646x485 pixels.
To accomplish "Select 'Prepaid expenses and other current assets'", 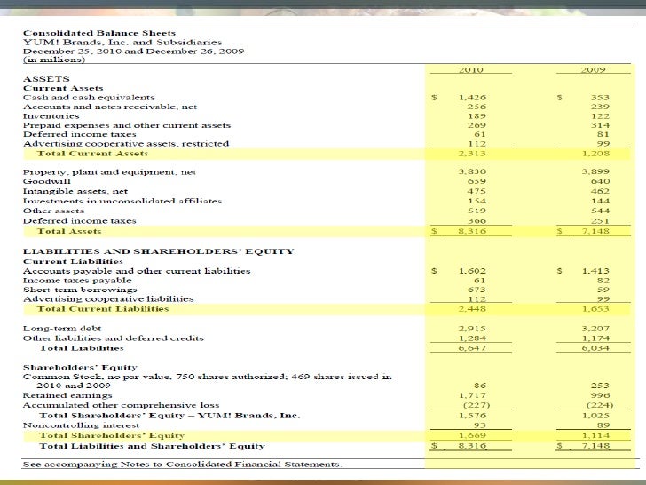I will click(127, 125).
